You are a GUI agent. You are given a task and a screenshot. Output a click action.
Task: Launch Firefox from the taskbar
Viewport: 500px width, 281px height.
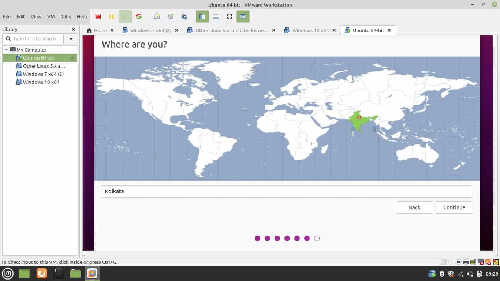point(42,273)
